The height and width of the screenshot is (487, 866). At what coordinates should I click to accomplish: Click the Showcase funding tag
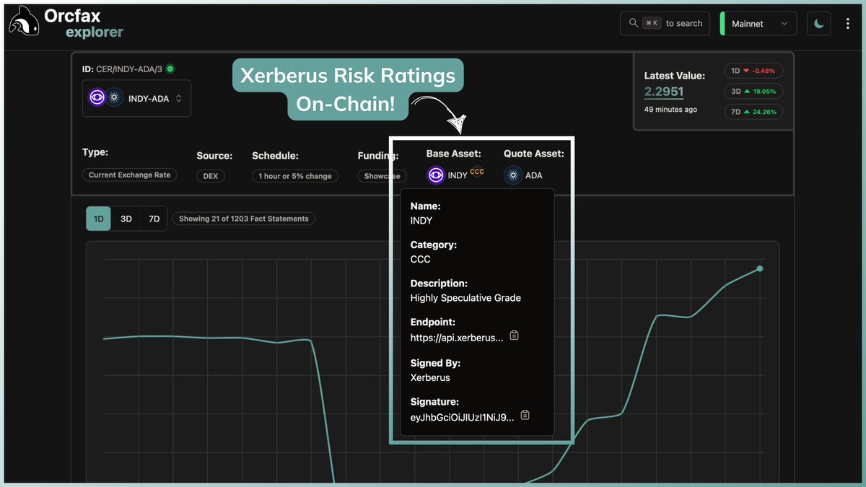point(382,176)
